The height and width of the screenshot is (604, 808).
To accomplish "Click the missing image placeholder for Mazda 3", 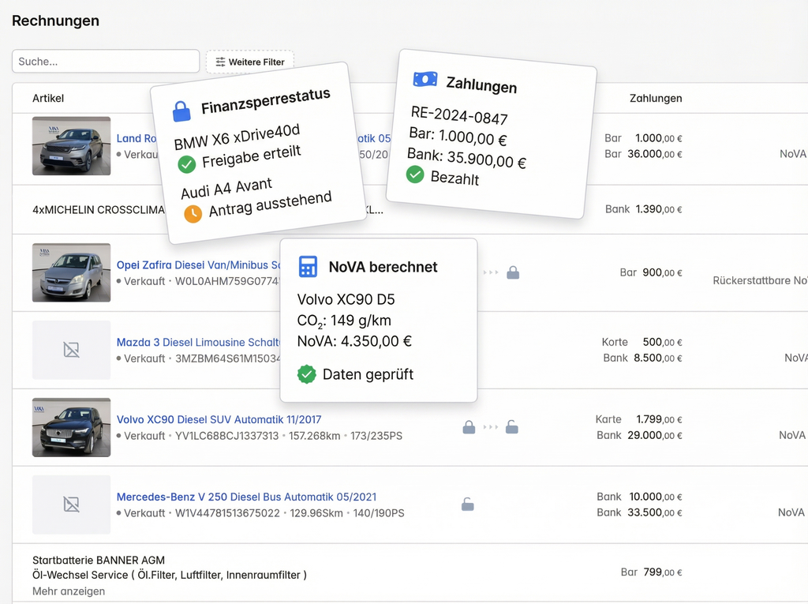I will 71,350.
